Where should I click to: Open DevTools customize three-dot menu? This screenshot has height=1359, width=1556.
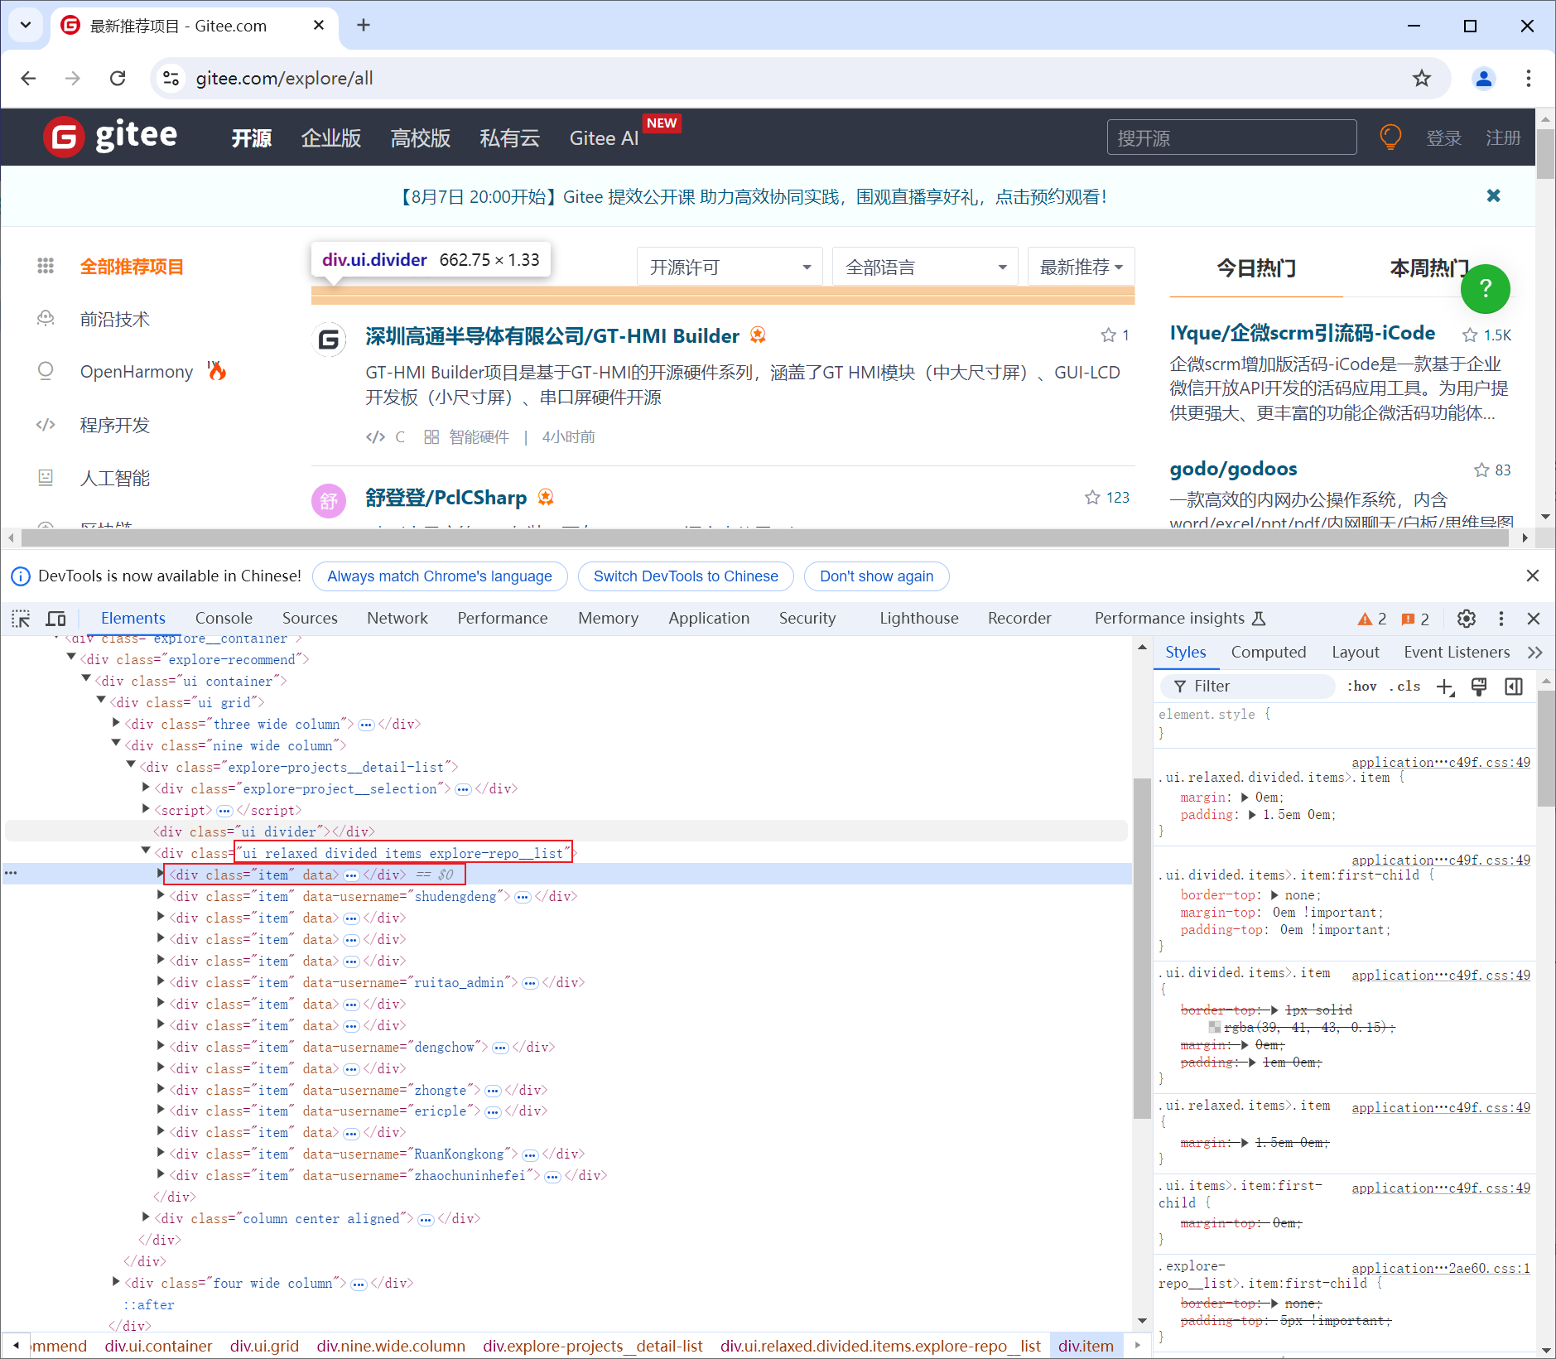(1501, 619)
